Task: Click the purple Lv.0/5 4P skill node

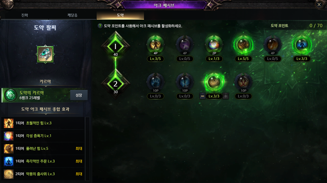Action: (185, 44)
